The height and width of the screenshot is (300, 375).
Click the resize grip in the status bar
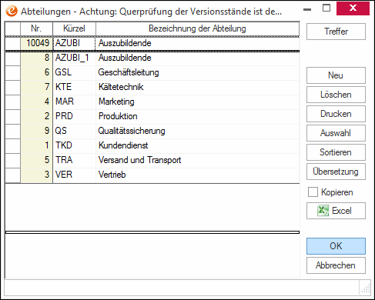pos(365,288)
